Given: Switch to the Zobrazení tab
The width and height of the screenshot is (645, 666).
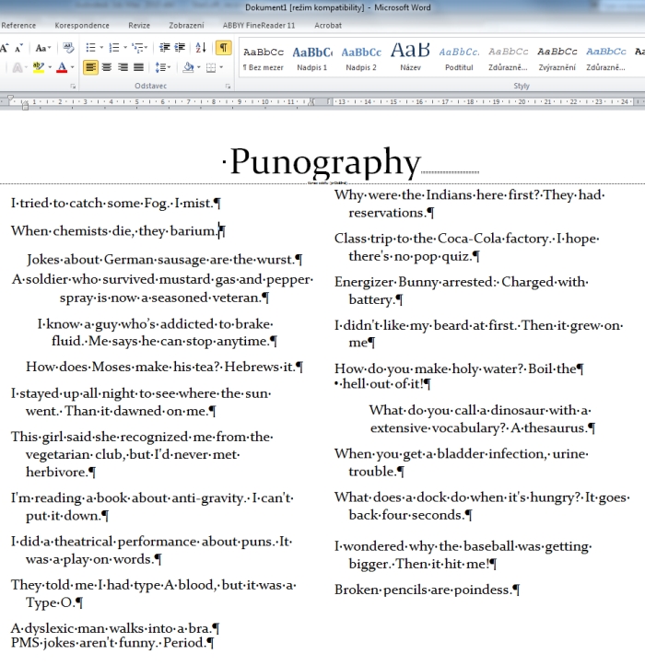Looking at the screenshot, I should pyautogui.click(x=186, y=26).
